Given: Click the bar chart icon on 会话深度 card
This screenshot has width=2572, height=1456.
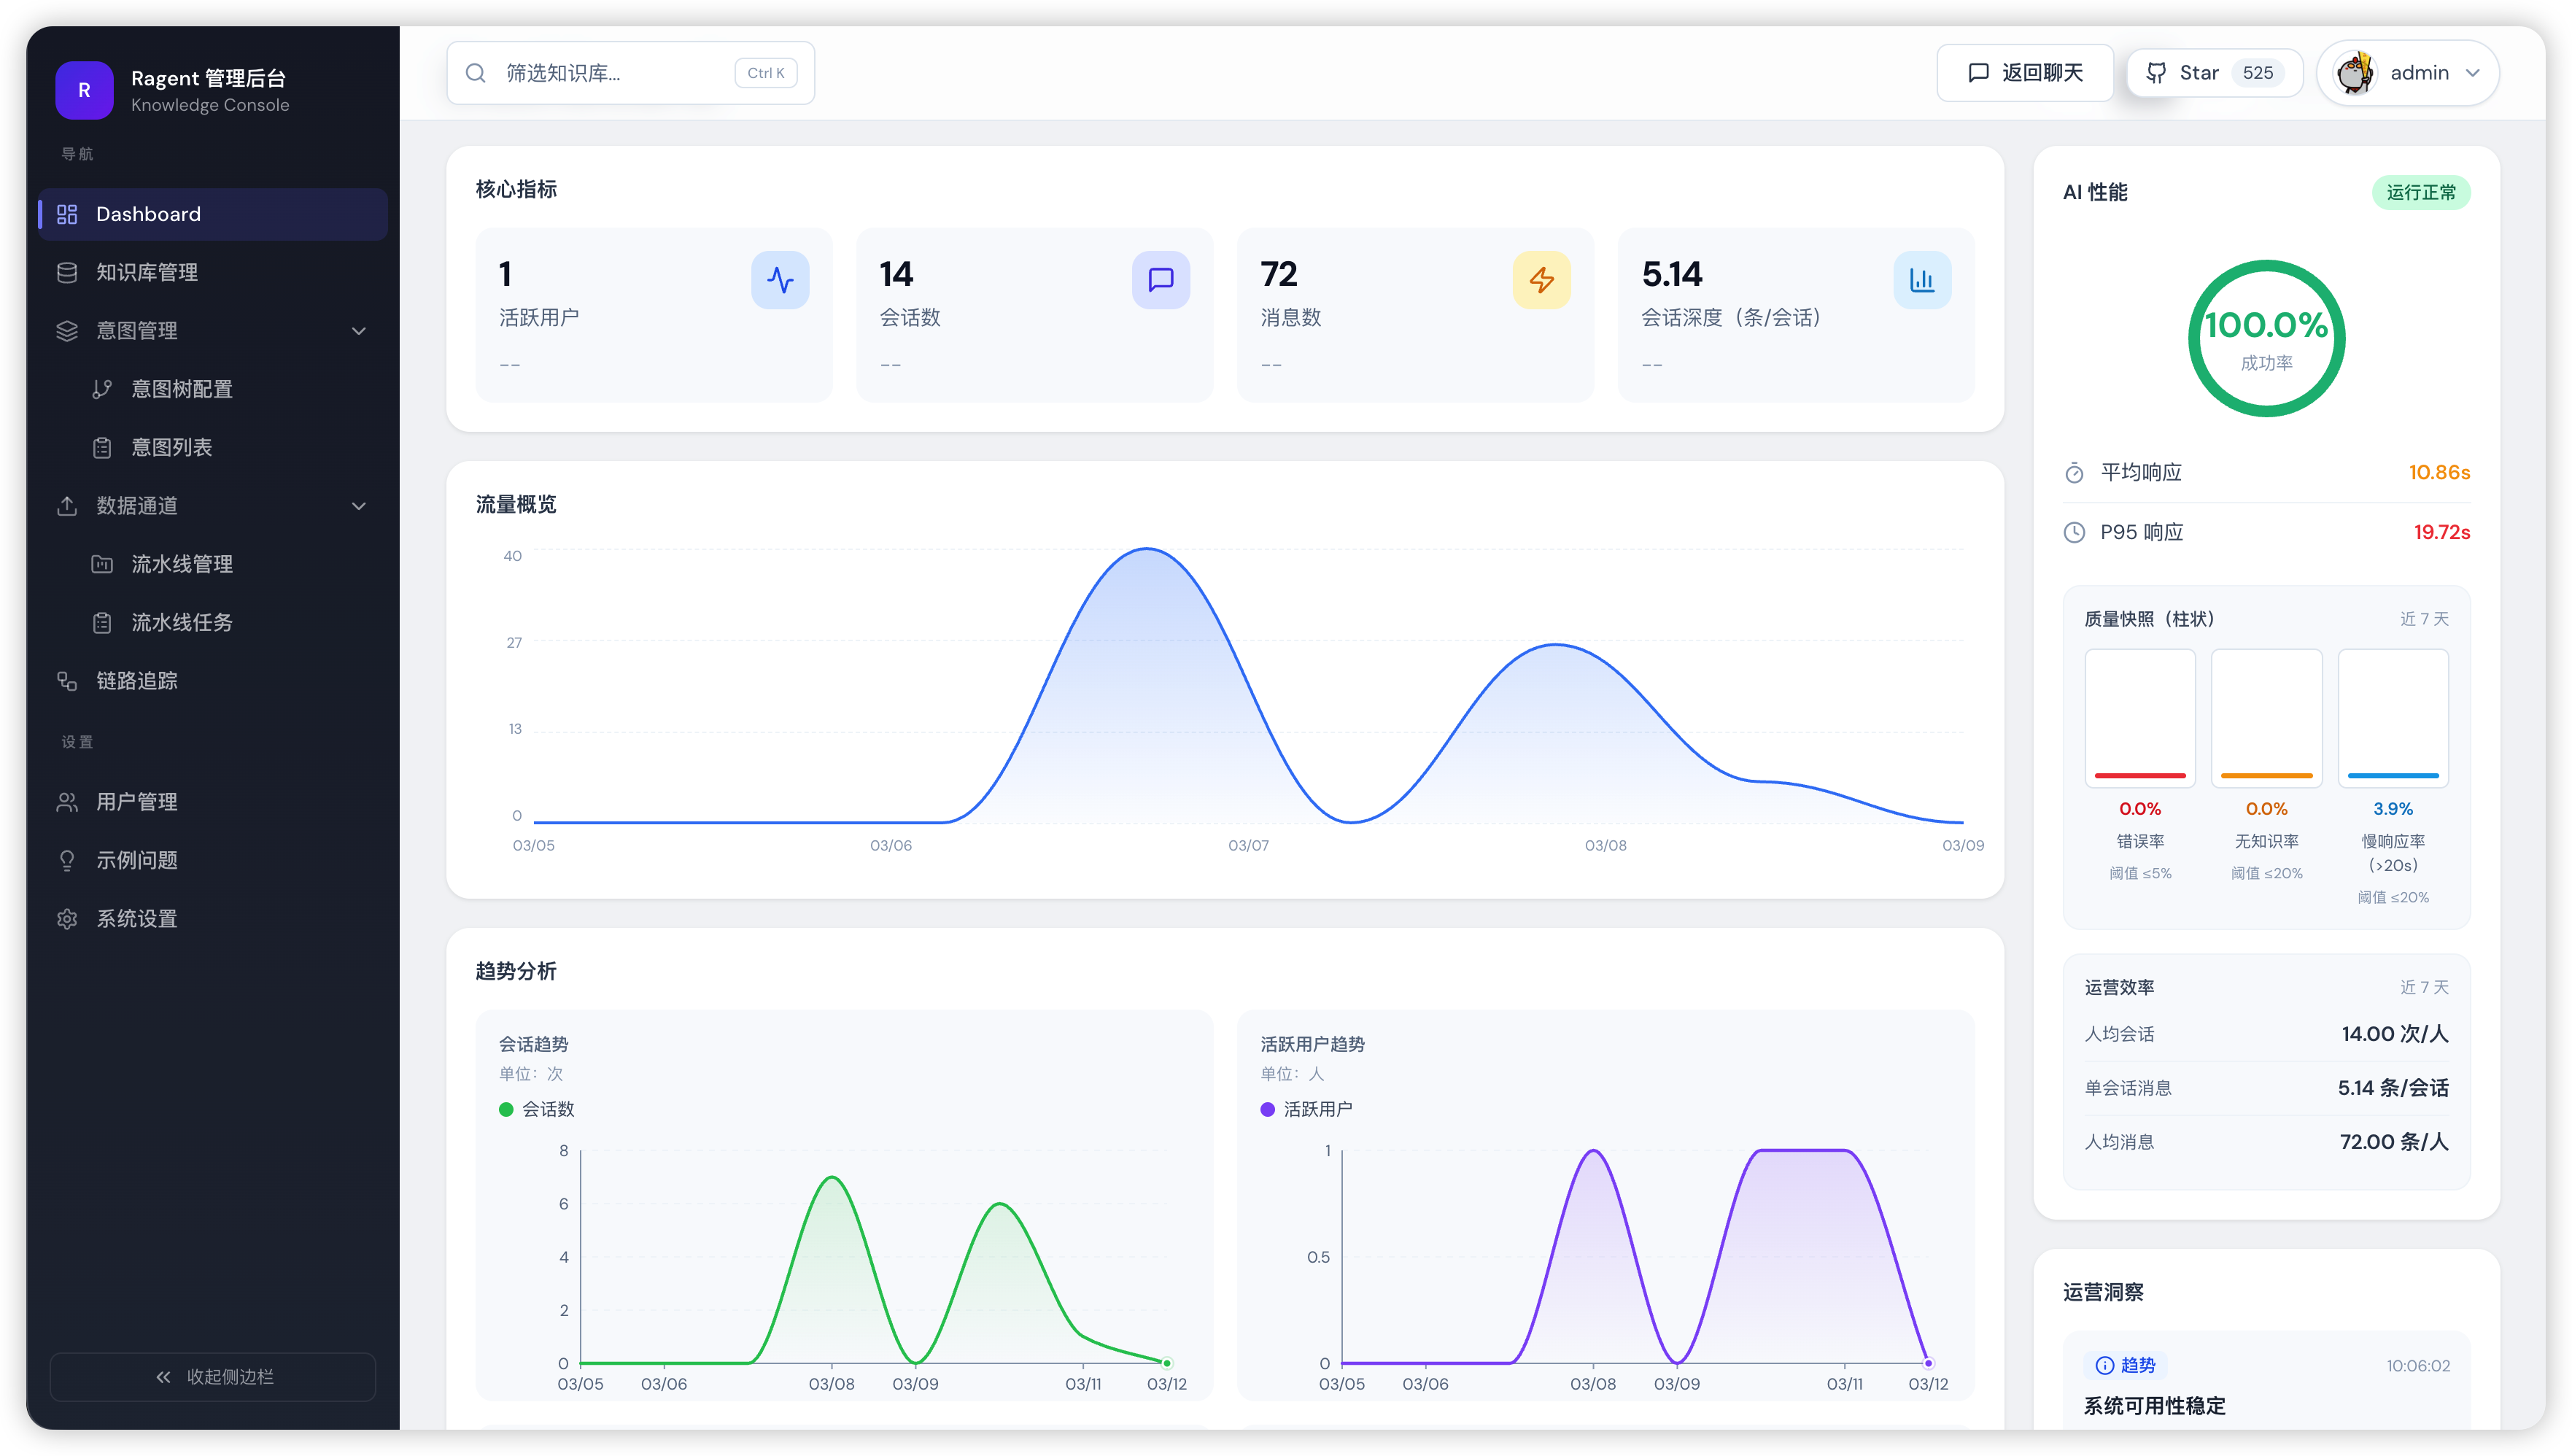Looking at the screenshot, I should click(1921, 280).
